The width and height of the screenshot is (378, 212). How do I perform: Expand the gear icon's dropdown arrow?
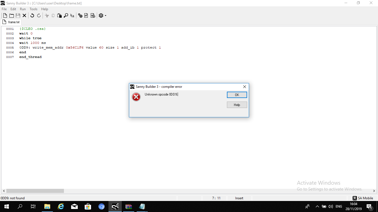click(x=105, y=16)
